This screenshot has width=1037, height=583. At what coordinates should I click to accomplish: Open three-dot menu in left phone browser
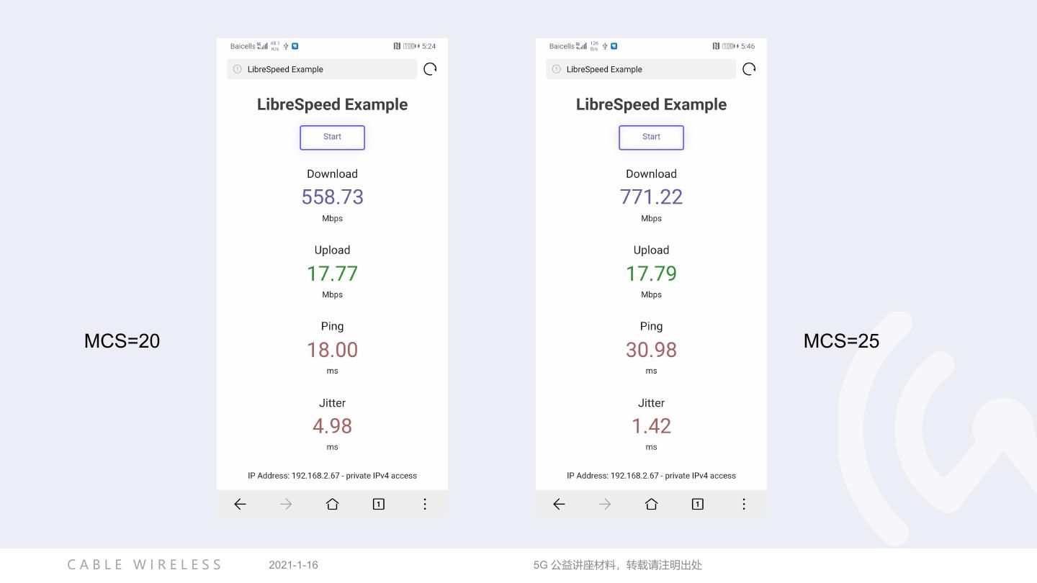tap(425, 505)
